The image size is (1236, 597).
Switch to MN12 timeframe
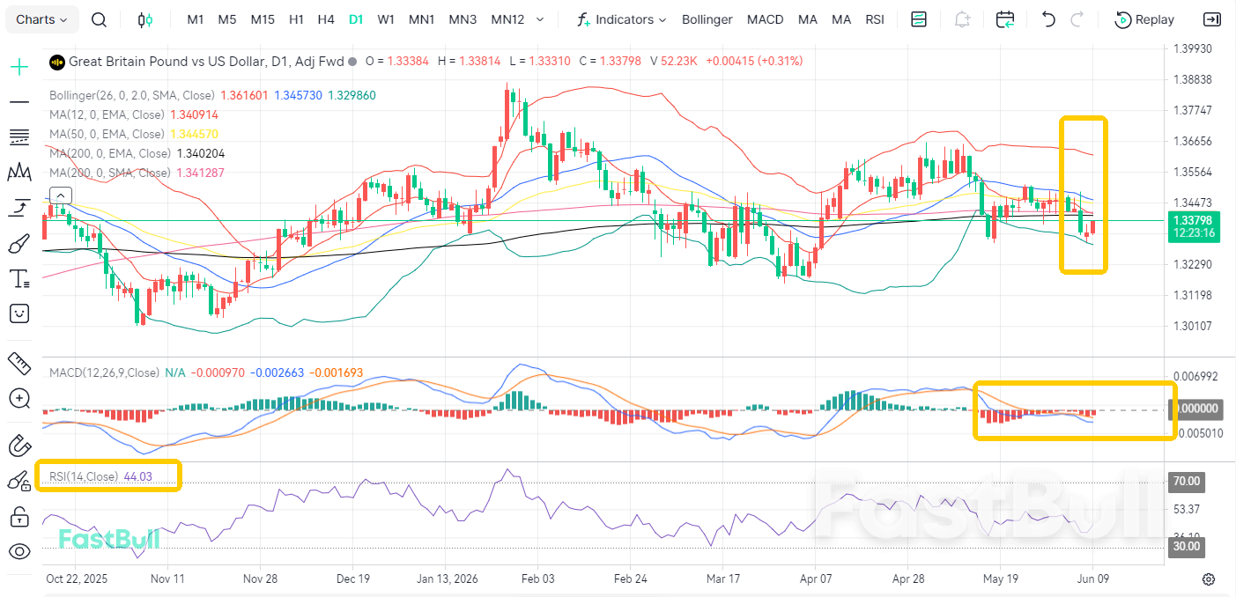pos(508,19)
